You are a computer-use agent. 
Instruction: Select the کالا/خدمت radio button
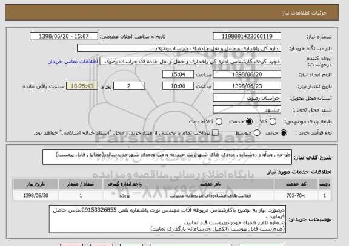219,121
